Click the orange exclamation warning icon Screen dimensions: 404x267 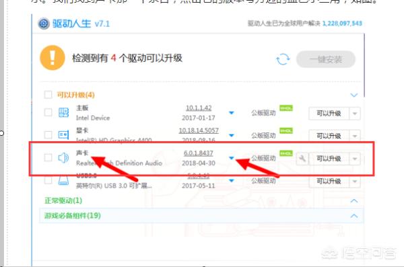pyautogui.click(x=53, y=58)
